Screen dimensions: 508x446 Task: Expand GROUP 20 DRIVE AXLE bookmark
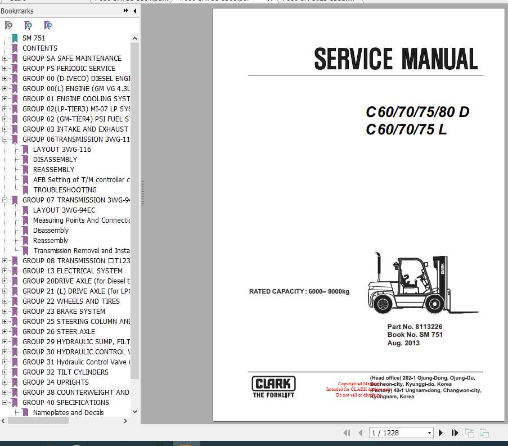(x=5, y=281)
